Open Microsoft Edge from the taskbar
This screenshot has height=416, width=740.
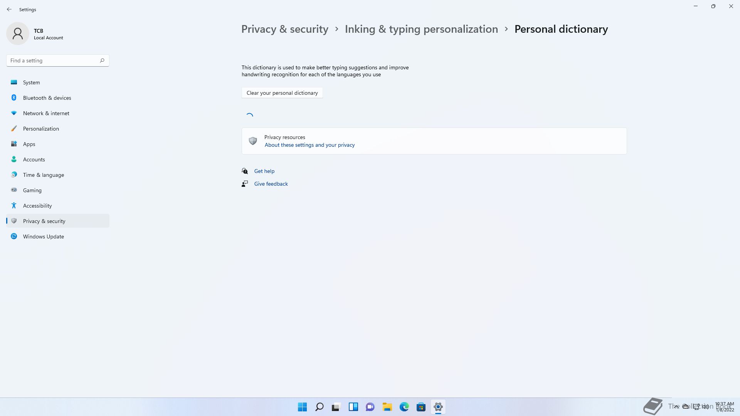point(404,407)
